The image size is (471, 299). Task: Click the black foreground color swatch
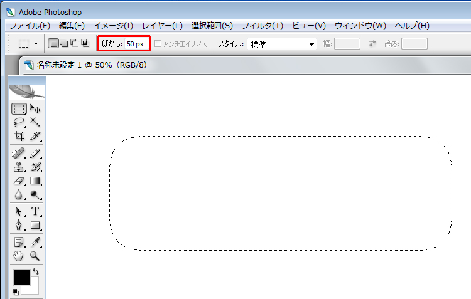point(21,277)
